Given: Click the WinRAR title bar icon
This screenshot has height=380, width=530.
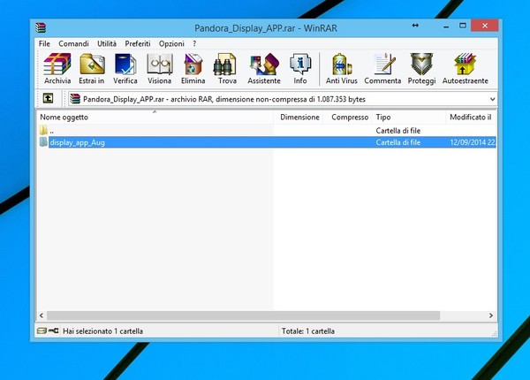Looking at the screenshot, I should tap(41, 27).
